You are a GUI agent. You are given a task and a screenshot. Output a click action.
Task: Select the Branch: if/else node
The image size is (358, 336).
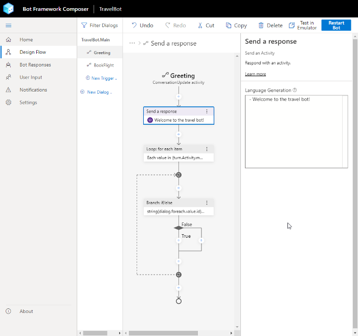click(178, 207)
